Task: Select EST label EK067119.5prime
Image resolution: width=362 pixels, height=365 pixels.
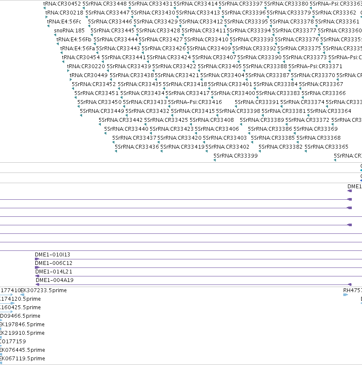Action: pos(23,359)
